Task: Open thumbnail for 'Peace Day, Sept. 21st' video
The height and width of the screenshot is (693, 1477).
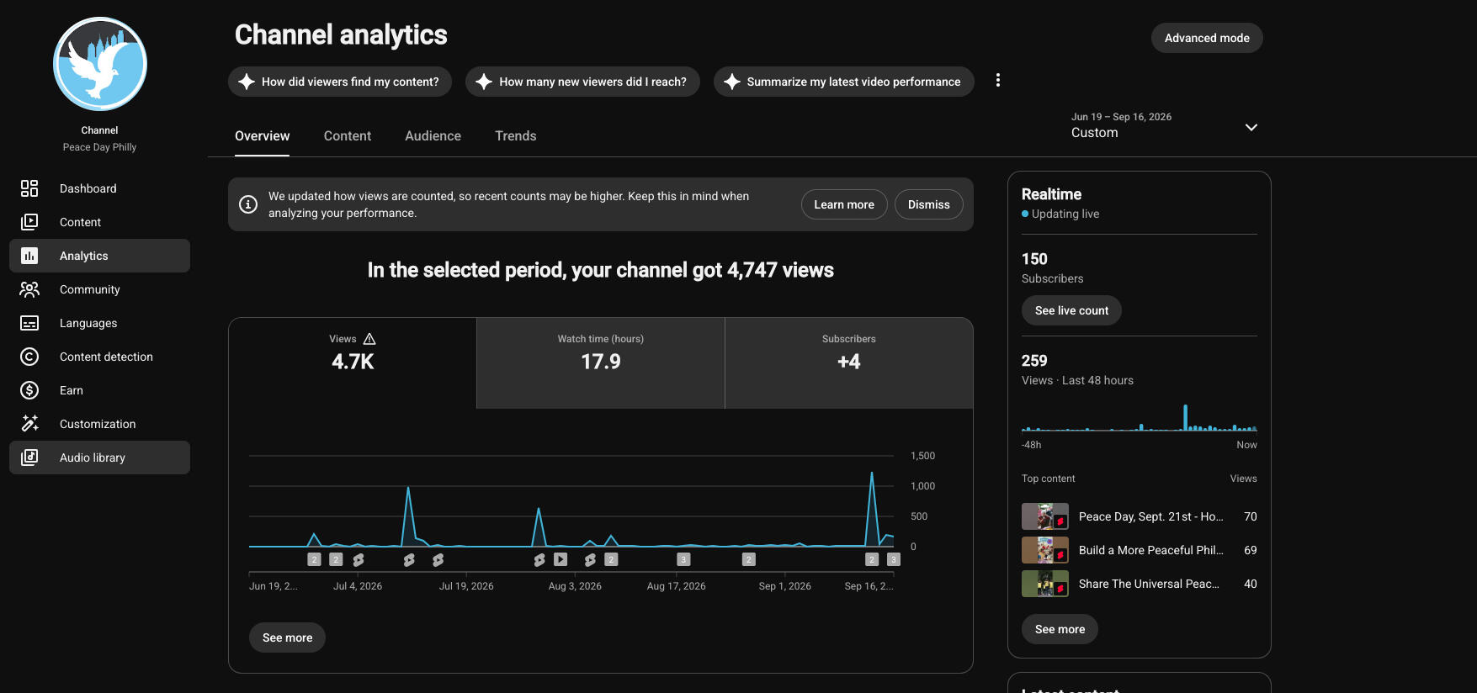Action: tap(1045, 516)
